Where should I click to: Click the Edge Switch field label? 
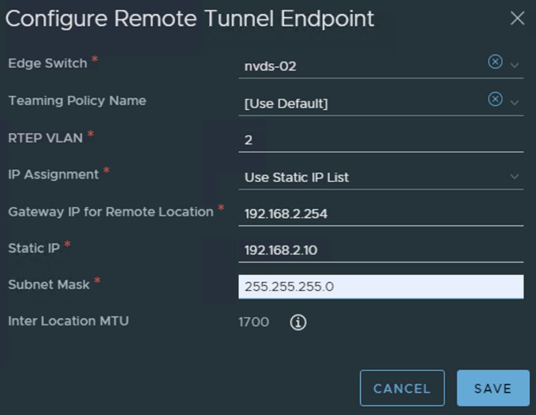[x=47, y=63]
